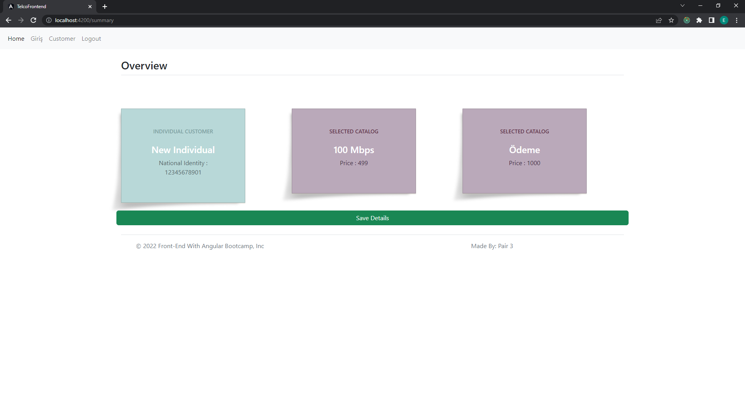The image size is (745, 402).
Task: Click the Logout link
Action: click(91, 38)
